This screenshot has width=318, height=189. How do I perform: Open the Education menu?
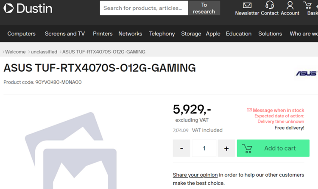pyautogui.click(x=239, y=33)
